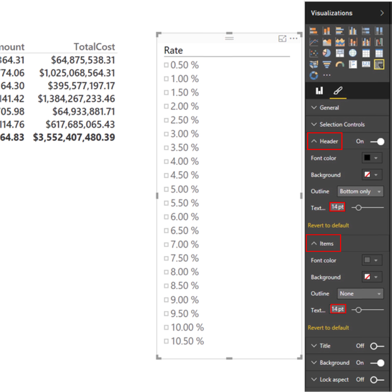Viewport: 392px width, 392px height.
Task: Open the Header Outline 'Bottom only' dropdown
Action: point(360,191)
